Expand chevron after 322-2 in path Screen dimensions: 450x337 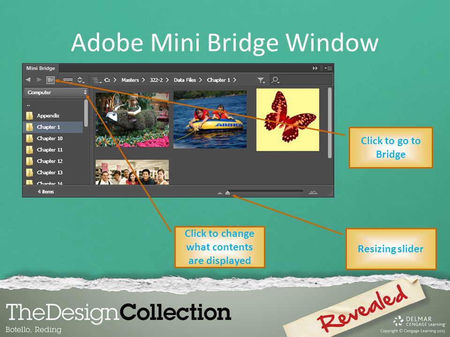tap(167, 80)
